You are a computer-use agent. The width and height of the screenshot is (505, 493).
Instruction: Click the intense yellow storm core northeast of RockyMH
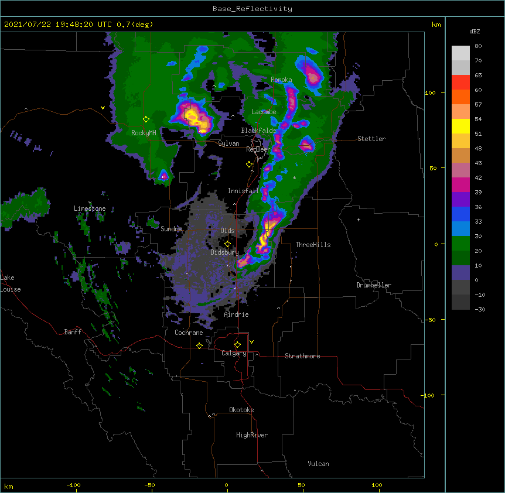(x=196, y=118)
